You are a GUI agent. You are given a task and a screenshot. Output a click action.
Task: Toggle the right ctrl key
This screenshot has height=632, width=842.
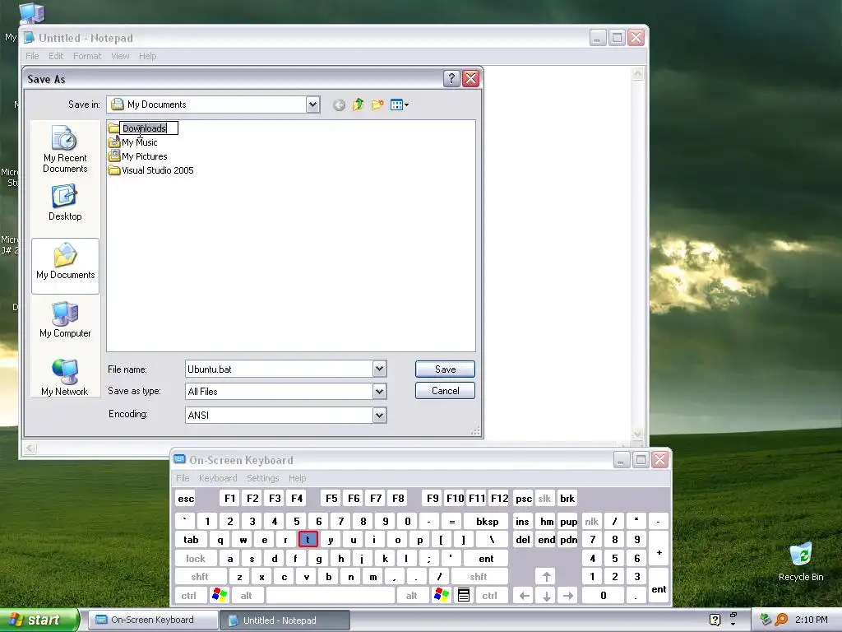point(490,596)
